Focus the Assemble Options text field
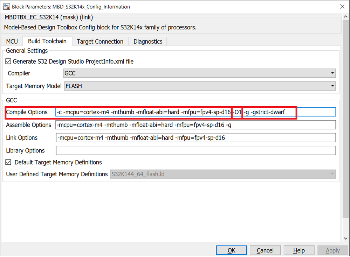This screenshot has width=350, height=257. (x=195, y=125)
